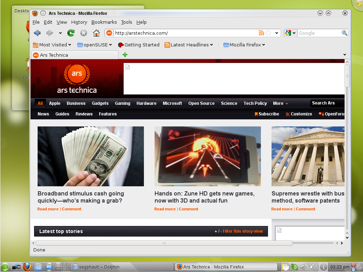Open the History menu
363x272 pixels.
pos(79,22)
